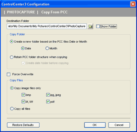Toggle the tif, tiff checkbox
Viewport: 137px width, 132px height.
pyautogui.click(x=23, y=102)
